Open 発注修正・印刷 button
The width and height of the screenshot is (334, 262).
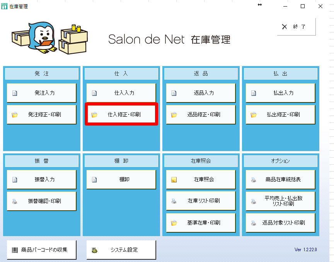[41, 115]
